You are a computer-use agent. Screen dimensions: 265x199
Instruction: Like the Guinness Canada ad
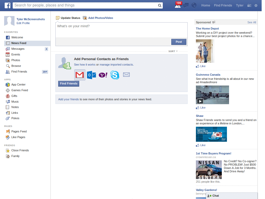pos(201,108)
